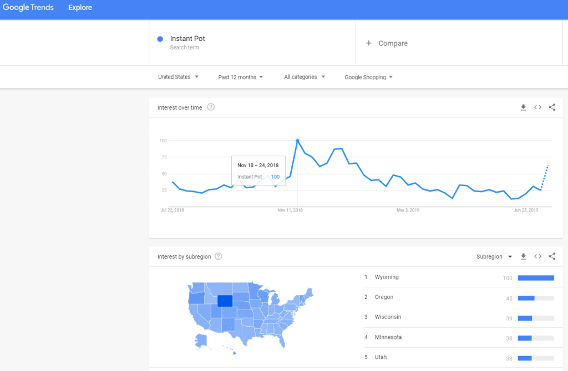Open the Explore menu item in header

[x=80, y=8]
